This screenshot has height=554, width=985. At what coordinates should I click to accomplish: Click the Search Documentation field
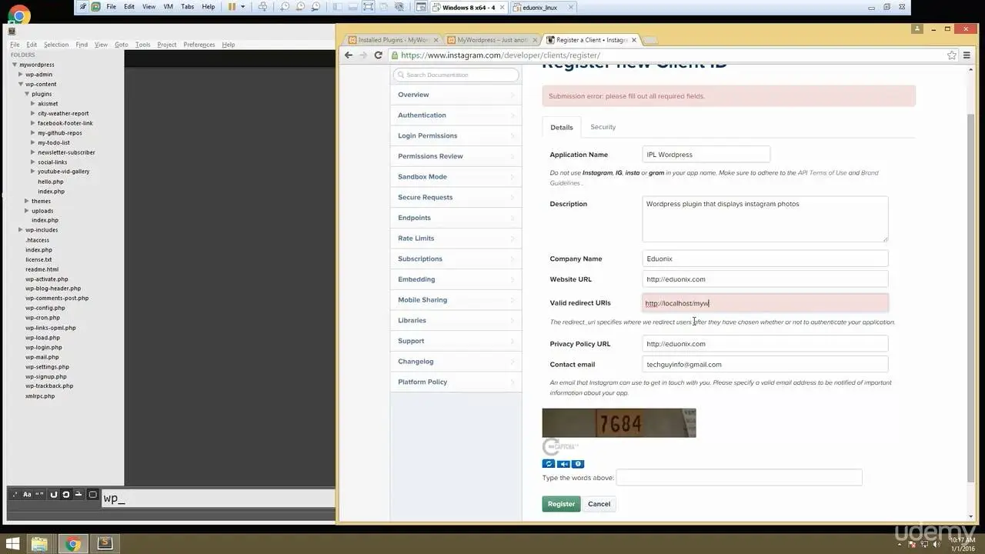click(x=456, y=75)
